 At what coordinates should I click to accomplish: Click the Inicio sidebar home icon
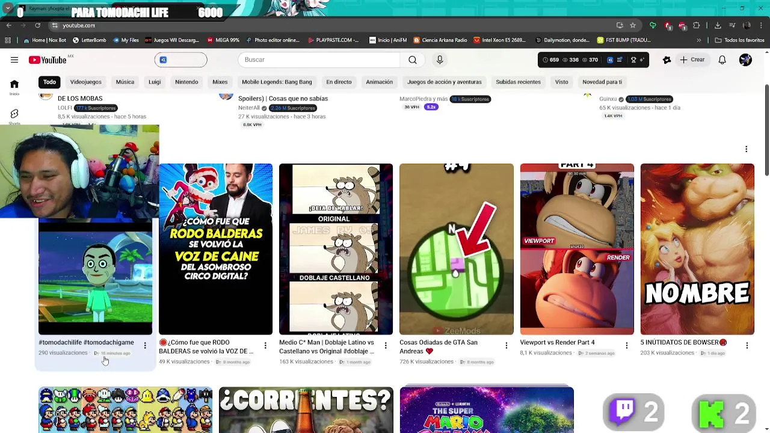point(14,84)
